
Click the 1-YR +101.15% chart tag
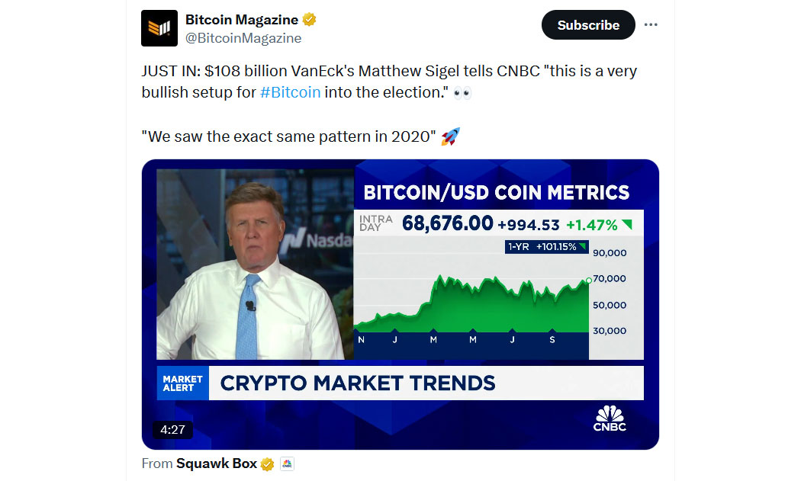point(547,247)
